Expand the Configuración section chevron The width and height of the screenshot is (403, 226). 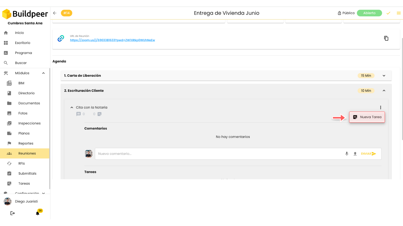tap(44, 193)
